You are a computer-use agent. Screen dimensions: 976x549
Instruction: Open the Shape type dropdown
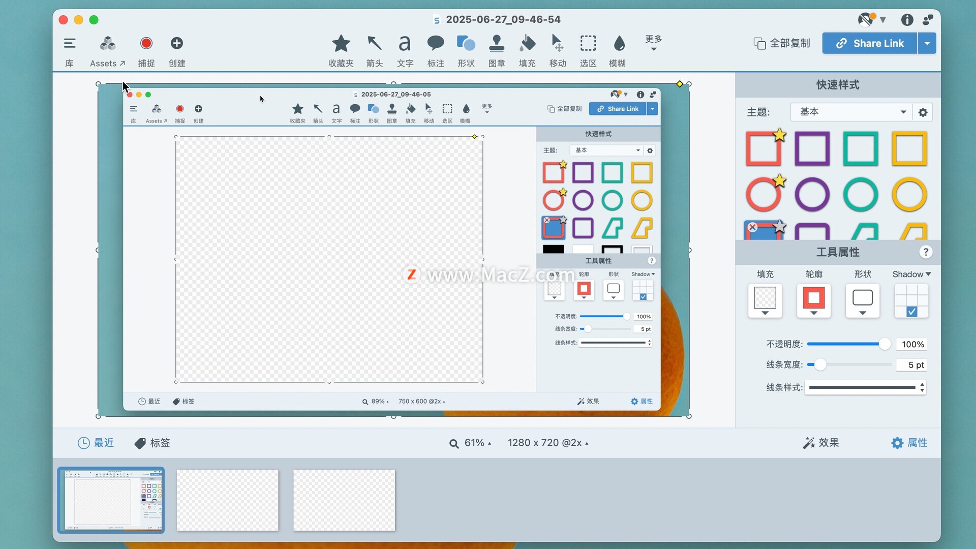863,301
